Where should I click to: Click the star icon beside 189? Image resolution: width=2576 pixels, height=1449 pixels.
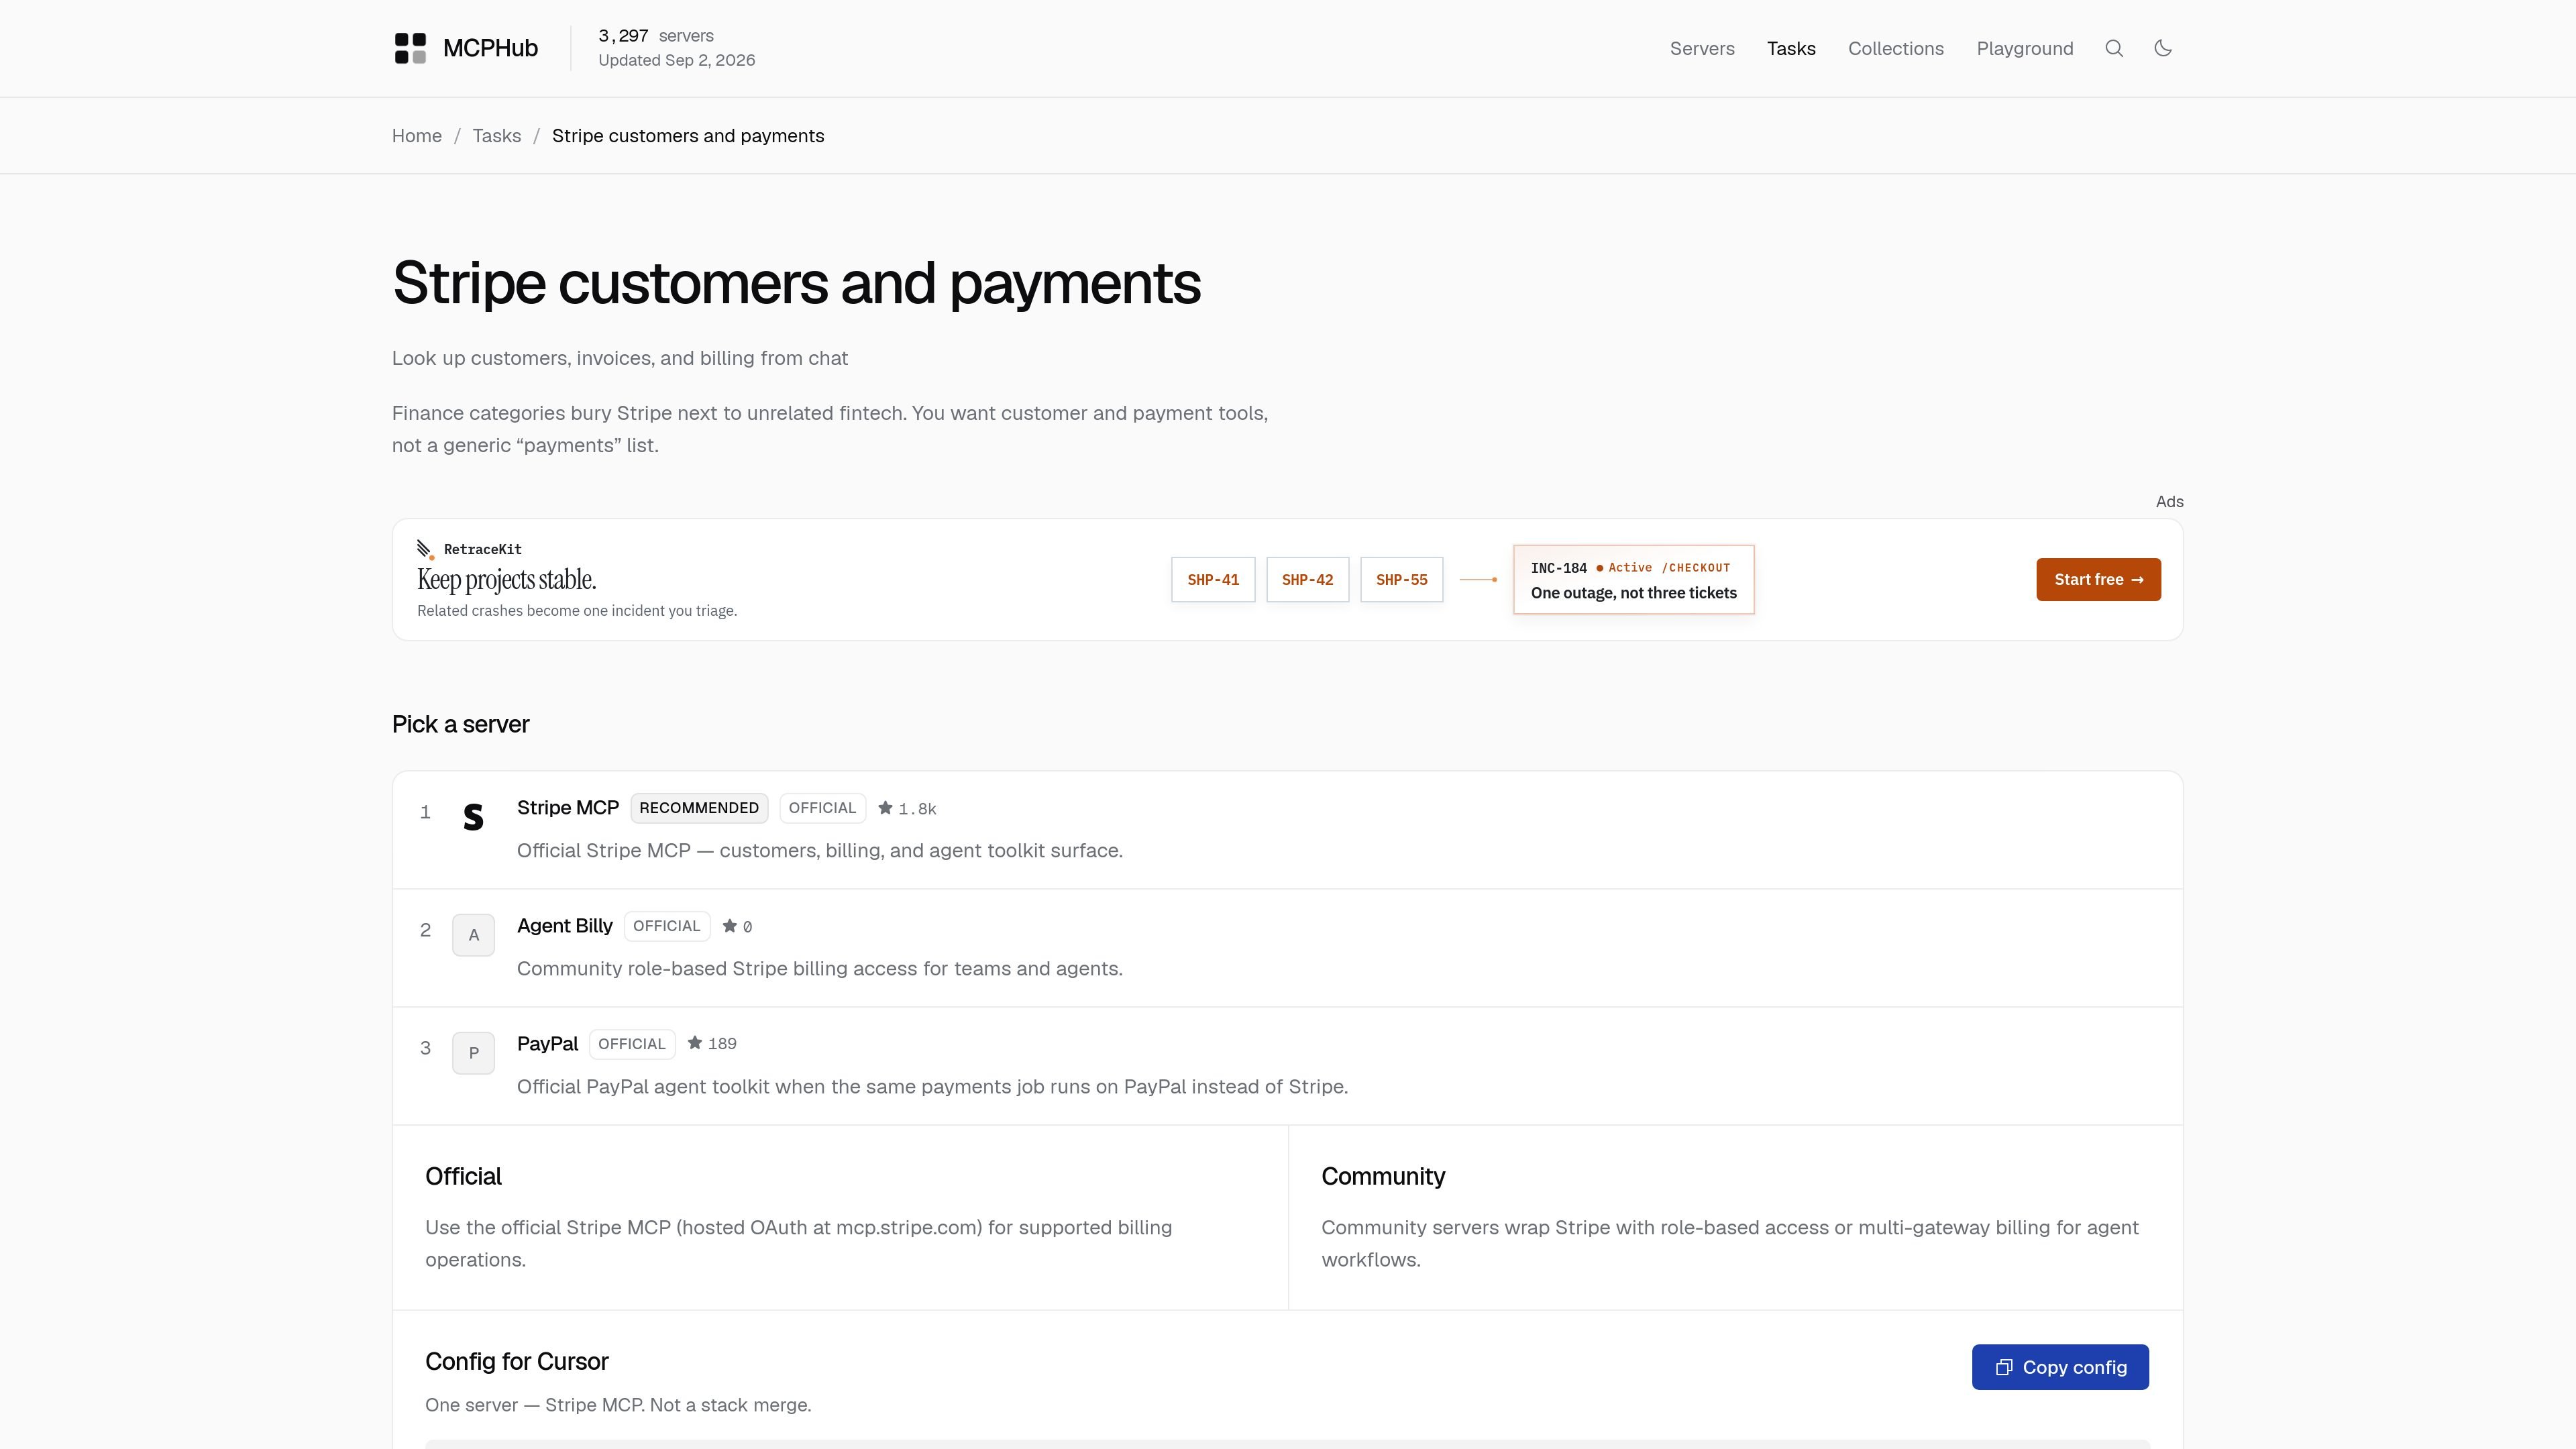[695, 1043]
